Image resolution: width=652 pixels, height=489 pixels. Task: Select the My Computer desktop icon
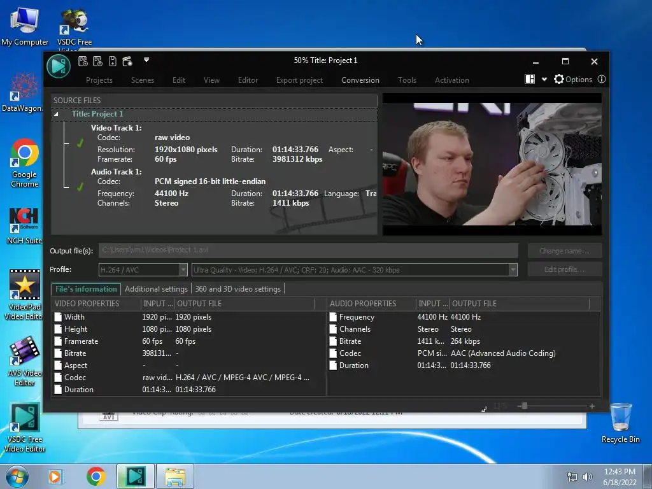click(25, 25)
